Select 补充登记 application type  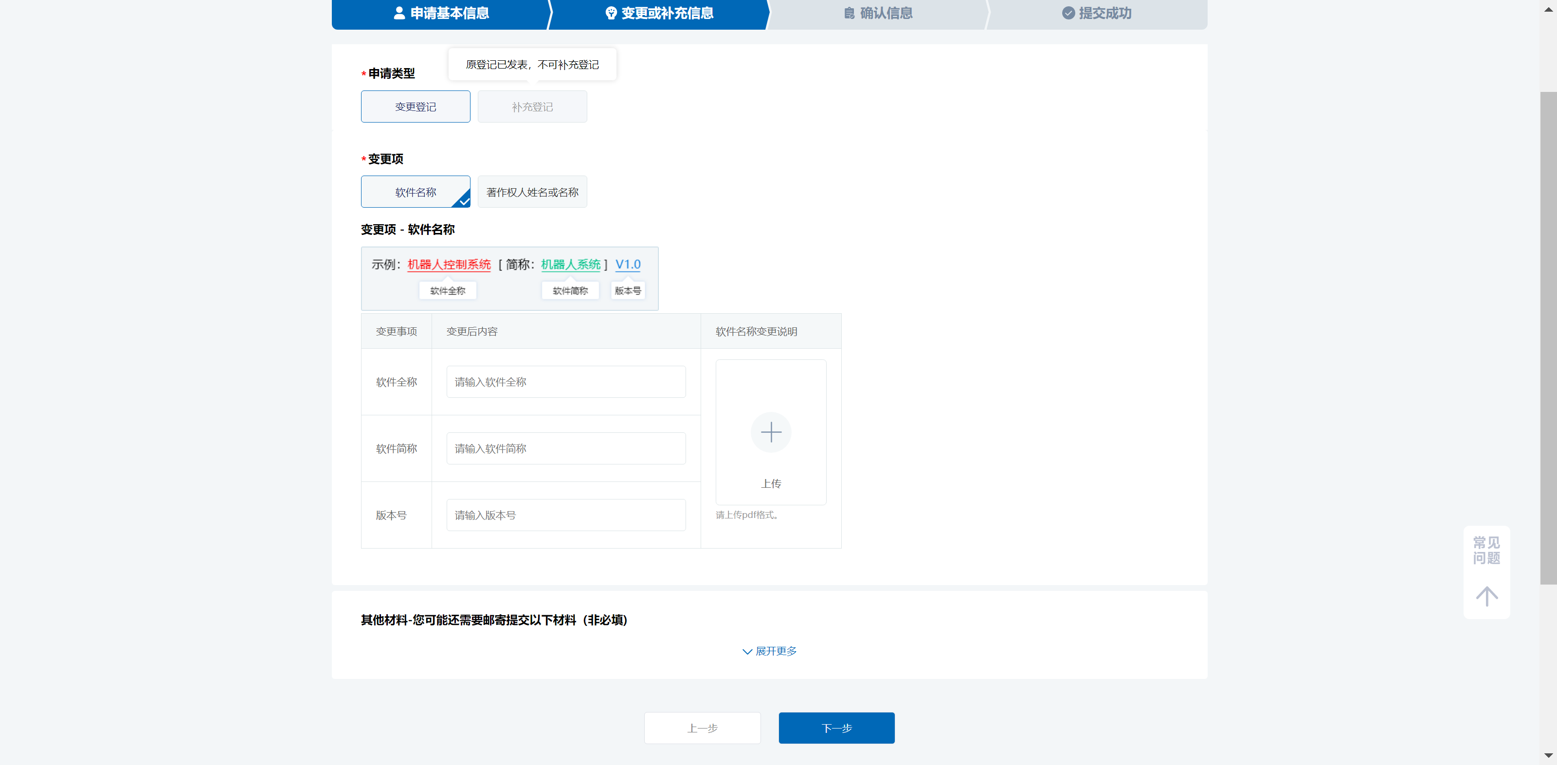point(532,107)
